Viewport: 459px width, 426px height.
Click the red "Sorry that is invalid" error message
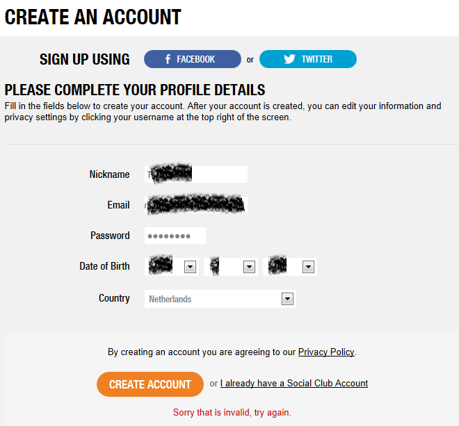point(232,412)
